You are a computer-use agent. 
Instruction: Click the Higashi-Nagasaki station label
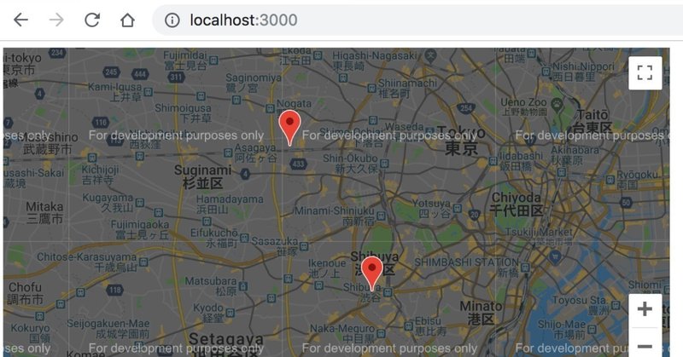[x=375, y=60]
